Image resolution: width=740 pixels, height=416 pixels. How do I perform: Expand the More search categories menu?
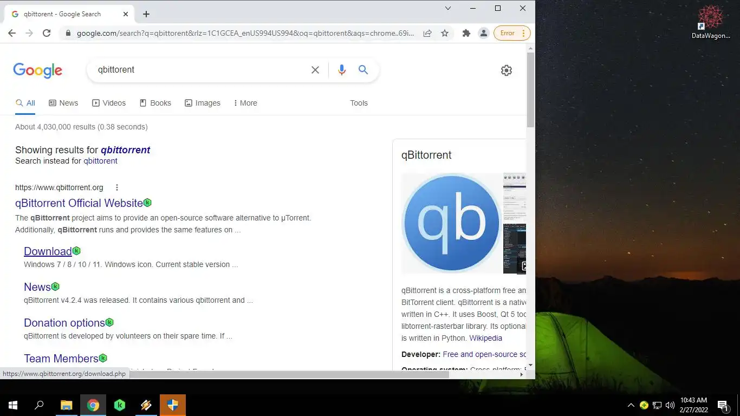pos(245,103)
